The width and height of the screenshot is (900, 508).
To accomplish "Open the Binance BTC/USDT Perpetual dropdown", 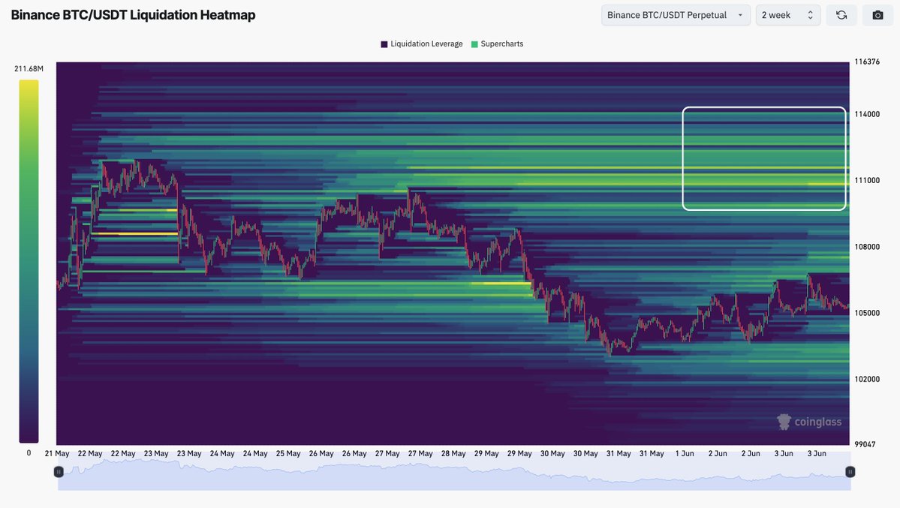I will point(676,16).
